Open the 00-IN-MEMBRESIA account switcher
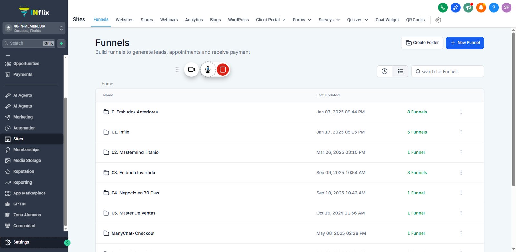The width and height of the screenshot is (516, 252). [34, 28]
